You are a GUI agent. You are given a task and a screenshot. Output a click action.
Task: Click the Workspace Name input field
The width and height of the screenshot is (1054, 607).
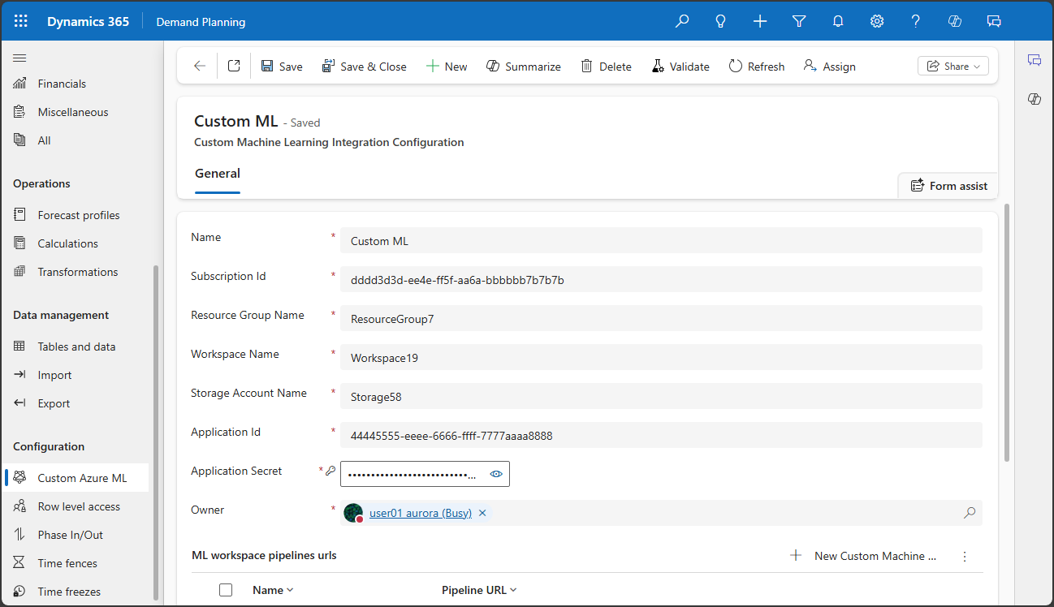click(x=660, y=357)
